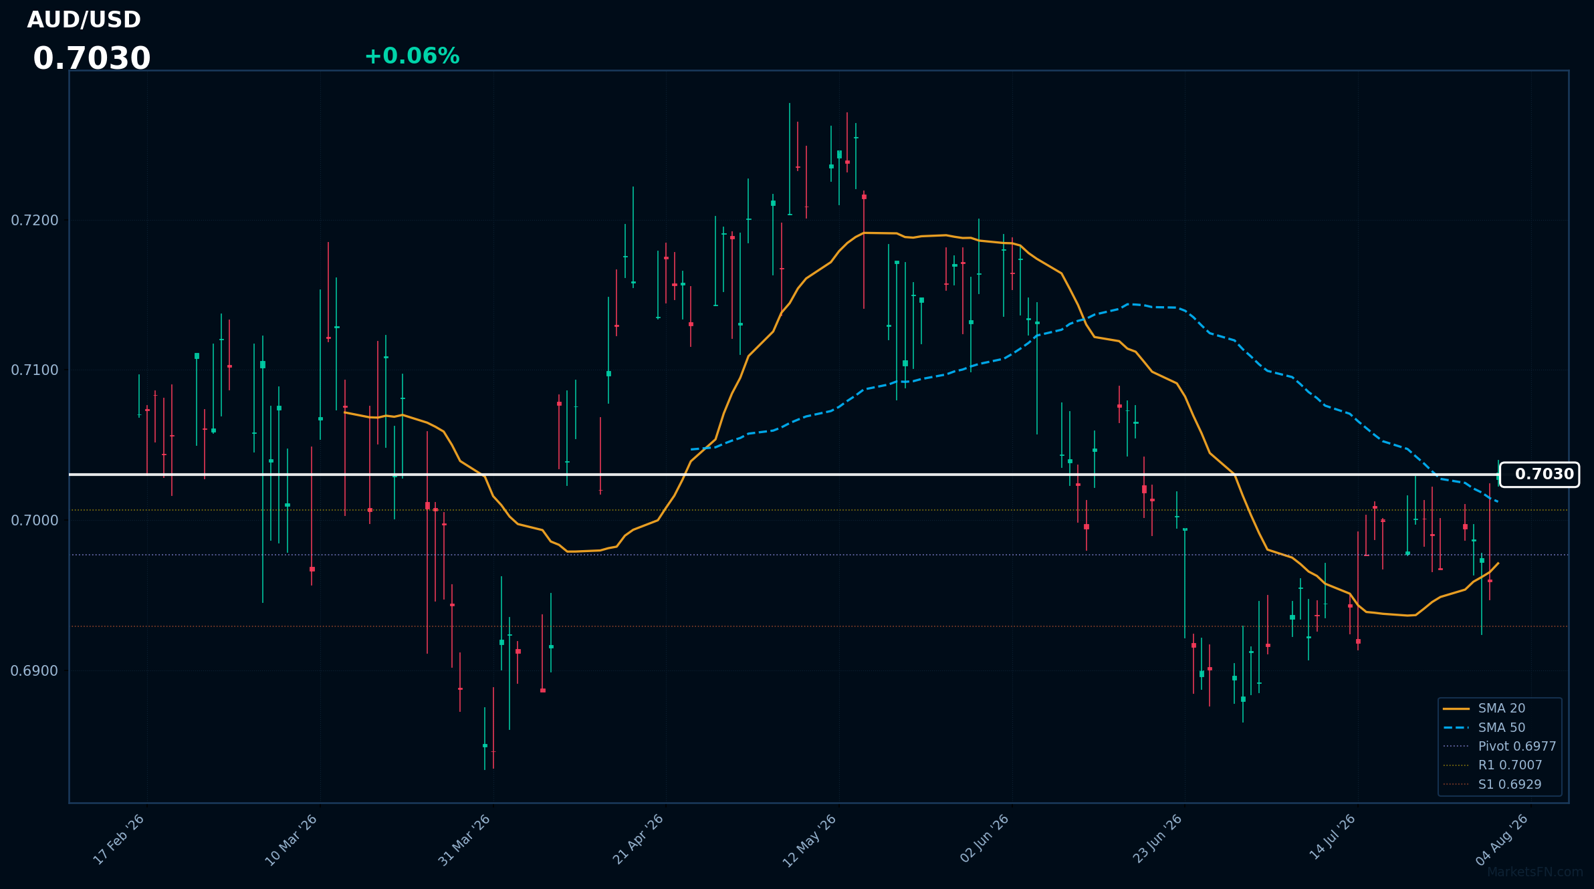Click the 31 Mar '26 date label
Image resolution: width=1594 pixels, height=889 pixels.
[x=465, y=840]
